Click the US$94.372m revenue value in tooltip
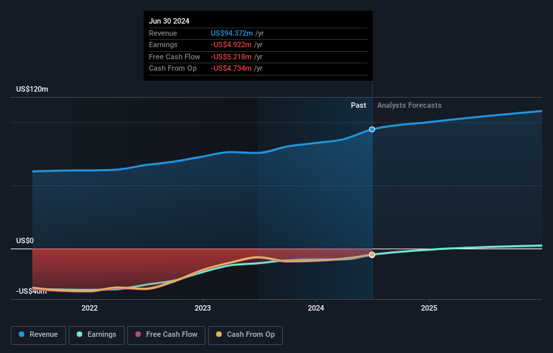This screenshot has height=353, width=553. click(x=232, y=33)
